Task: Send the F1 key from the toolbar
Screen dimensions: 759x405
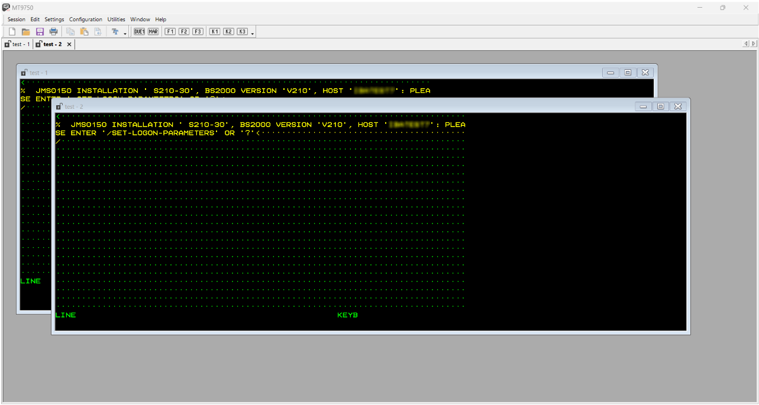Action: tap(170, 31)
